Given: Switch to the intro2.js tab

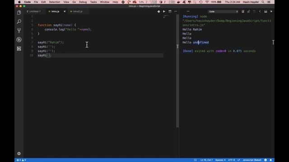Looking at the screenshot, I should point(78,11).
